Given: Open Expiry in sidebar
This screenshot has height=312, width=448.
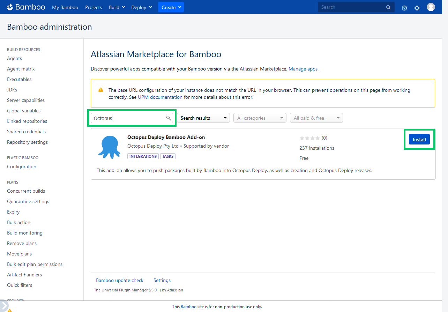Looking at the screenshot, I should [x=13, y=212].
